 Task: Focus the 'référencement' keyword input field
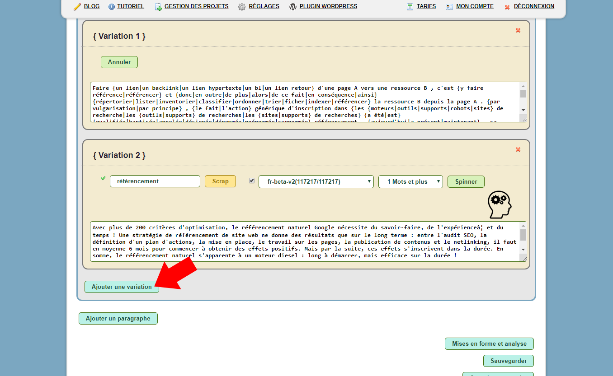[155, 181]
